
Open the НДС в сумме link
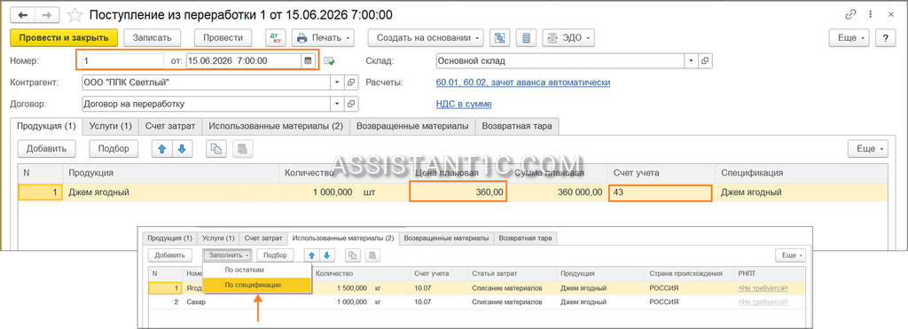click(x=464, y=105)
